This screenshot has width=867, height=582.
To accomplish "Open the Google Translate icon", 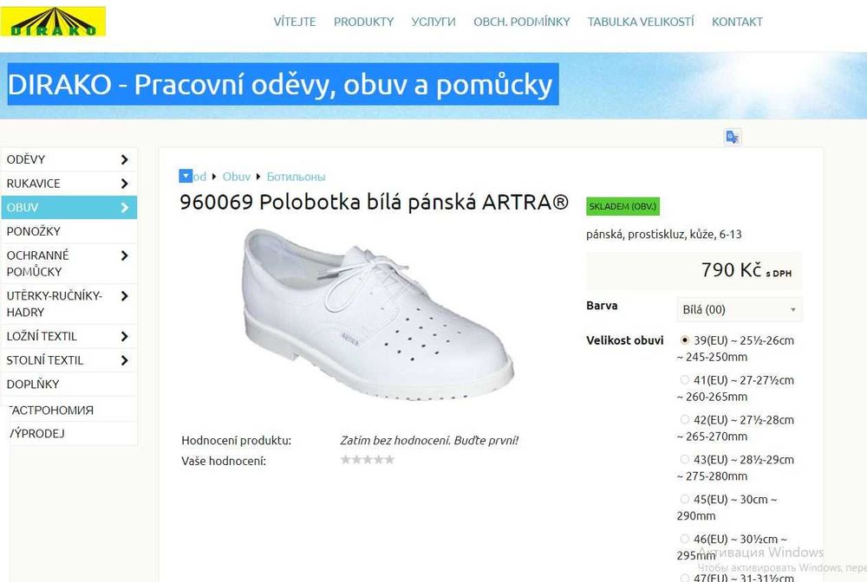I will [x=732, y=137].
